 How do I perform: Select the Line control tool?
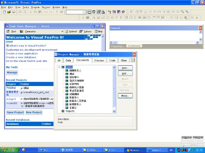167,18
